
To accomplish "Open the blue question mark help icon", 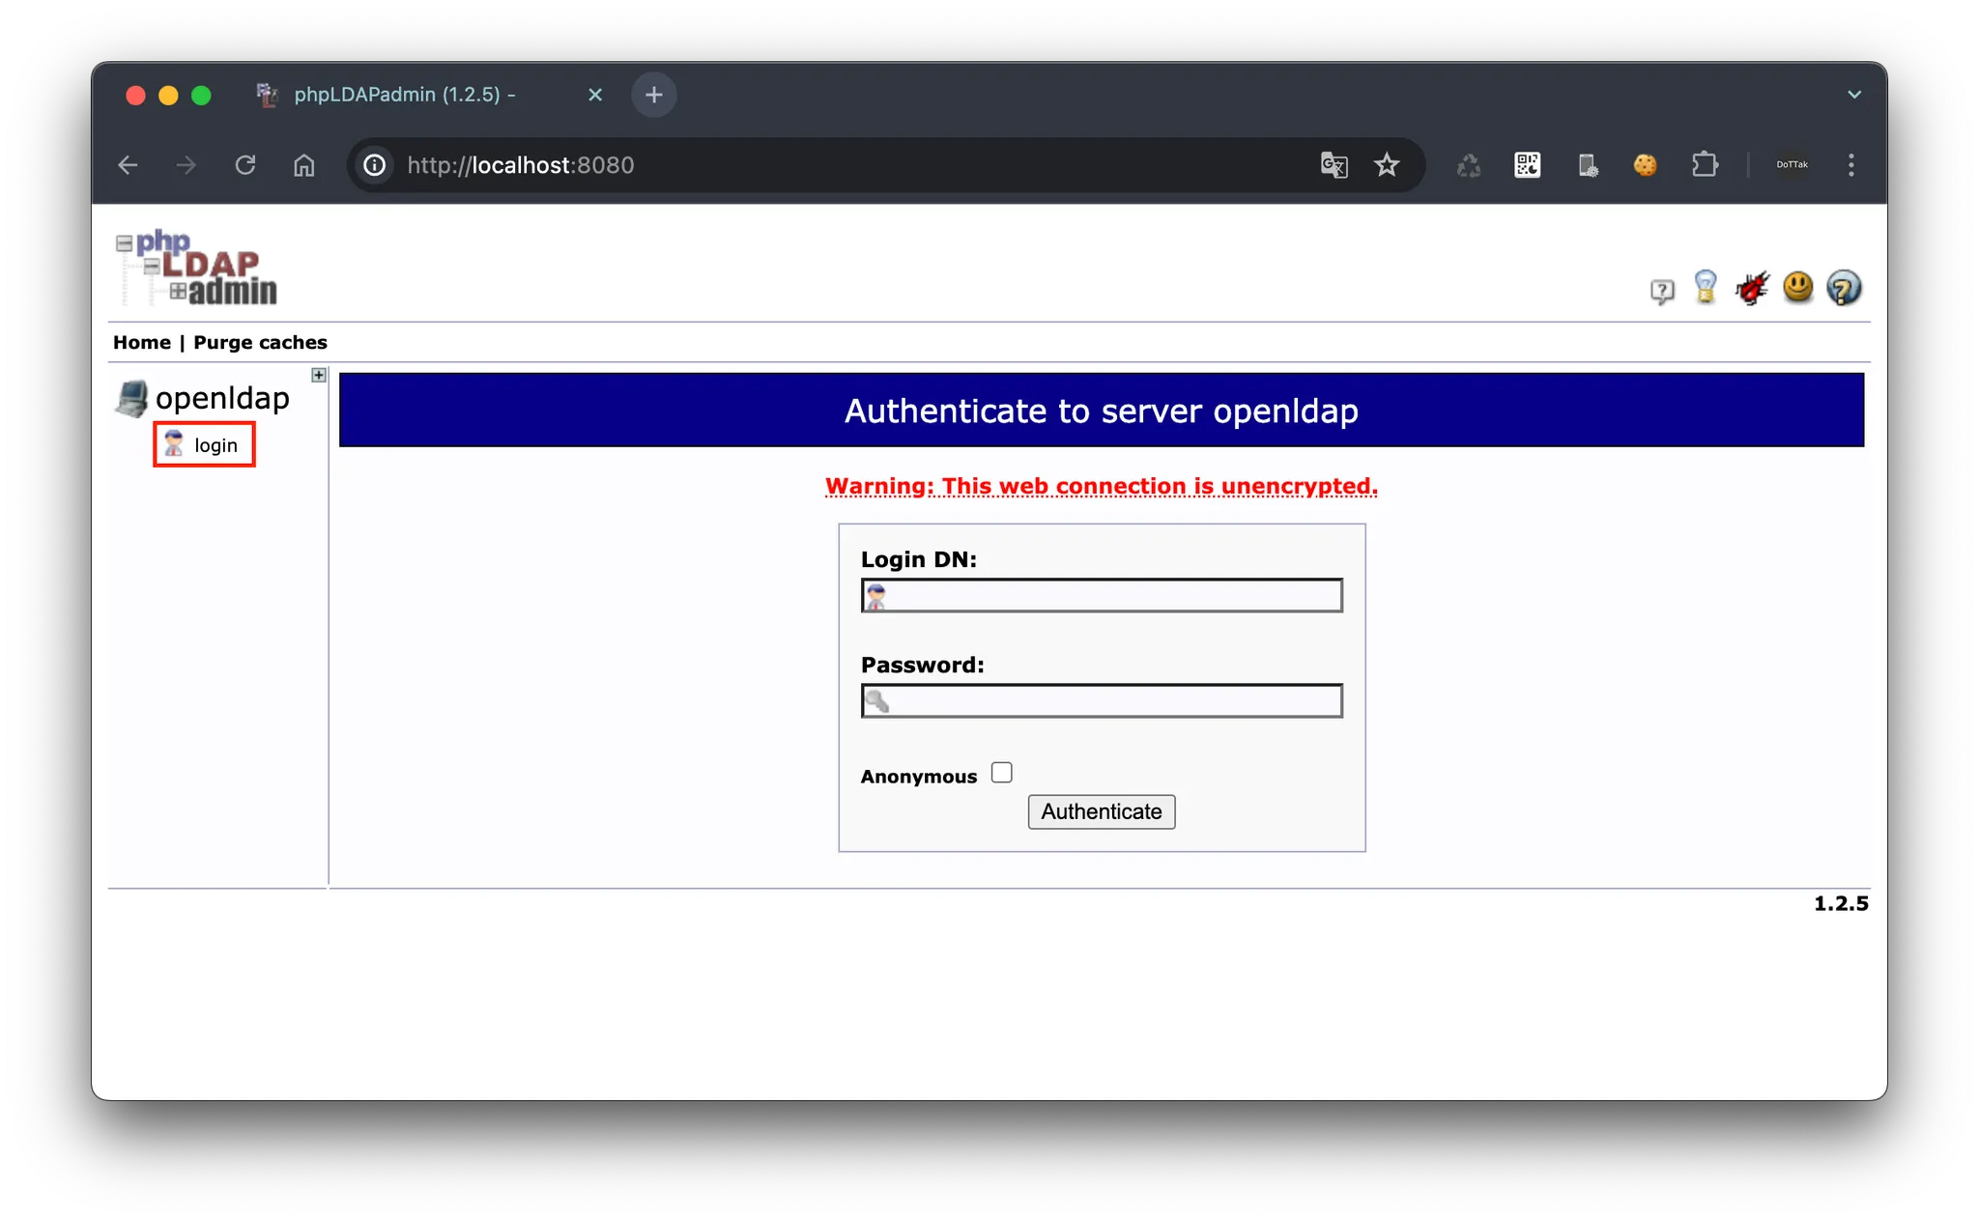I will click(1843, 288).
